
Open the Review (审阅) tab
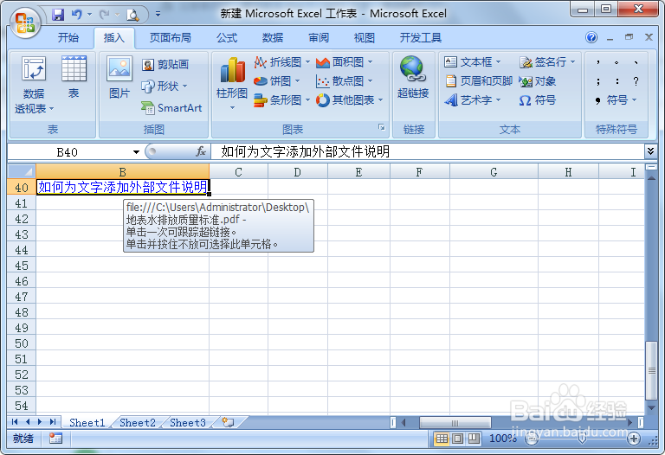319,38
